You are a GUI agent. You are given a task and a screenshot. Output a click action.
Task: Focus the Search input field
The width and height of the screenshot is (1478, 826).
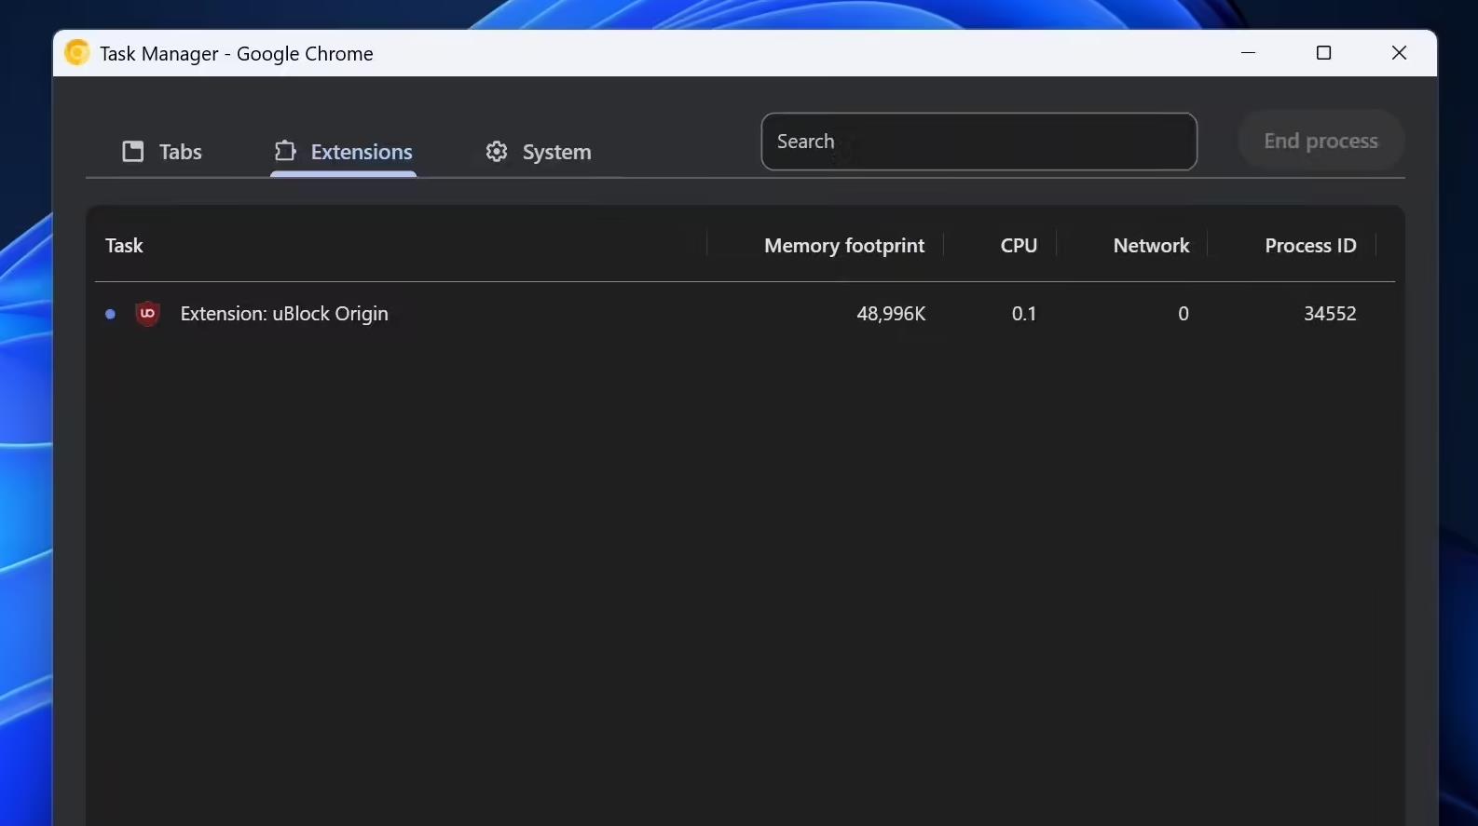(x=978, y=142)
